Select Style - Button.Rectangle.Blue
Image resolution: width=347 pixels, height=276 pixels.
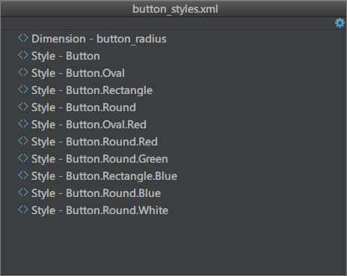click(x=105, y=176)
